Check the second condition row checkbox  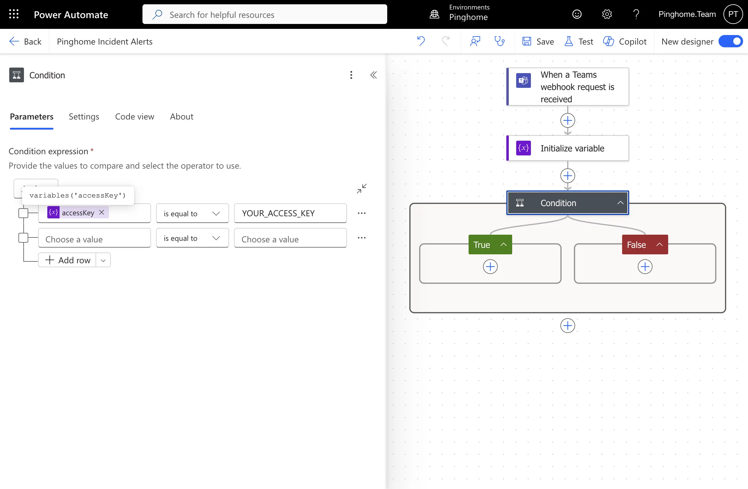(24, 238)
